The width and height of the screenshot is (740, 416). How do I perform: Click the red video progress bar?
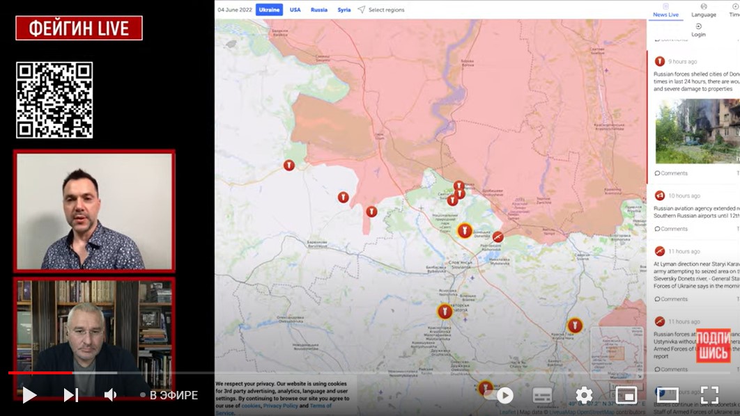click(40, 373)
